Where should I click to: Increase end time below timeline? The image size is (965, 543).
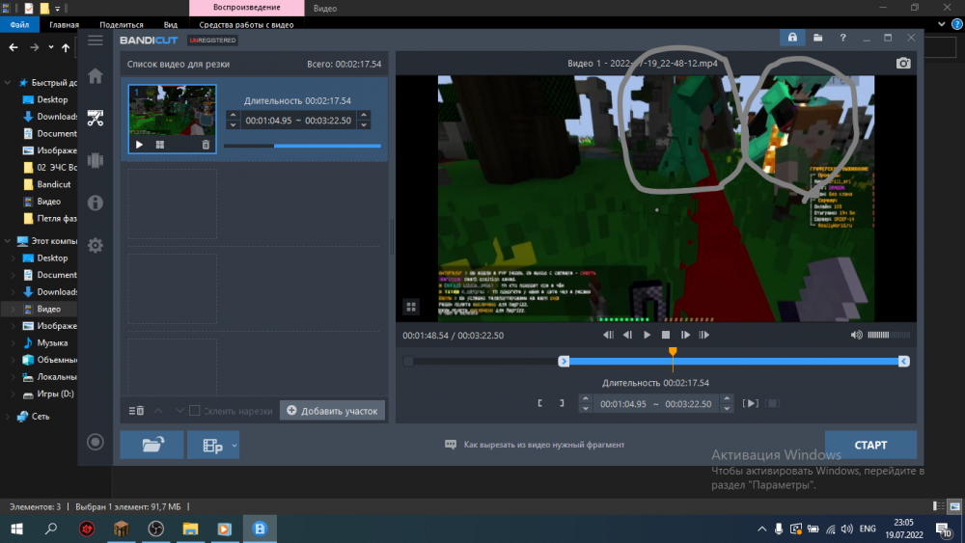click(x=727, y=398)
